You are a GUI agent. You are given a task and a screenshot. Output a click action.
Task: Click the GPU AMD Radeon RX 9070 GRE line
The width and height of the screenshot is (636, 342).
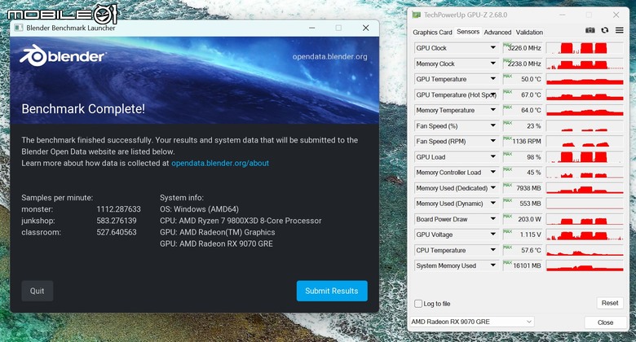click(216, 244)
